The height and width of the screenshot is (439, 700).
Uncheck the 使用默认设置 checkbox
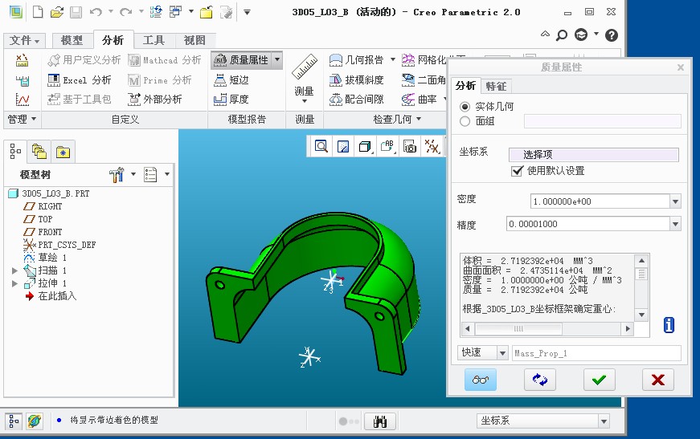point(517,171)
